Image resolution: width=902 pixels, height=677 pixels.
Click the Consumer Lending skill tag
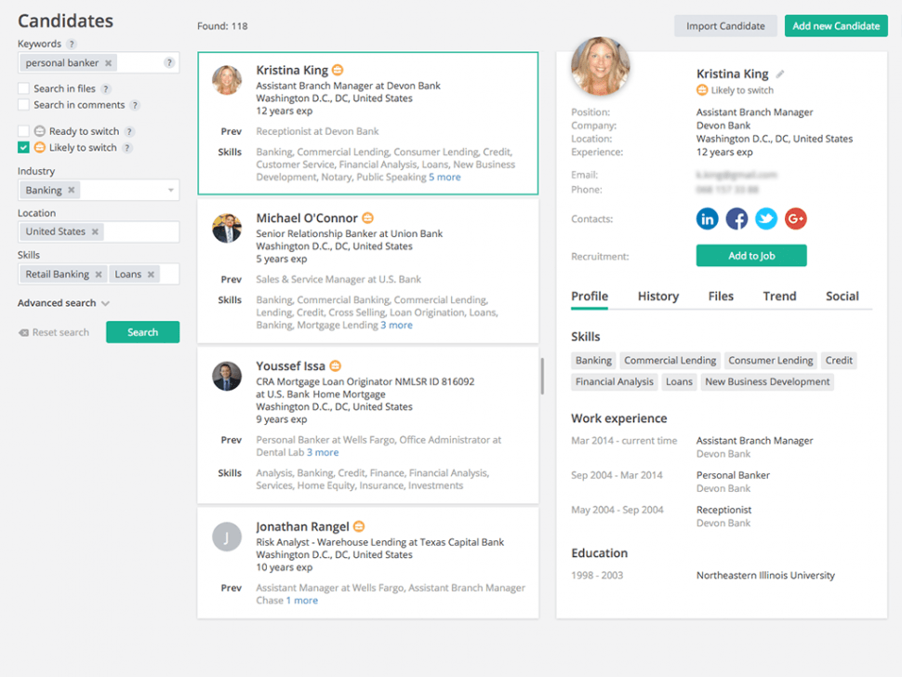[x=770, y=361]
